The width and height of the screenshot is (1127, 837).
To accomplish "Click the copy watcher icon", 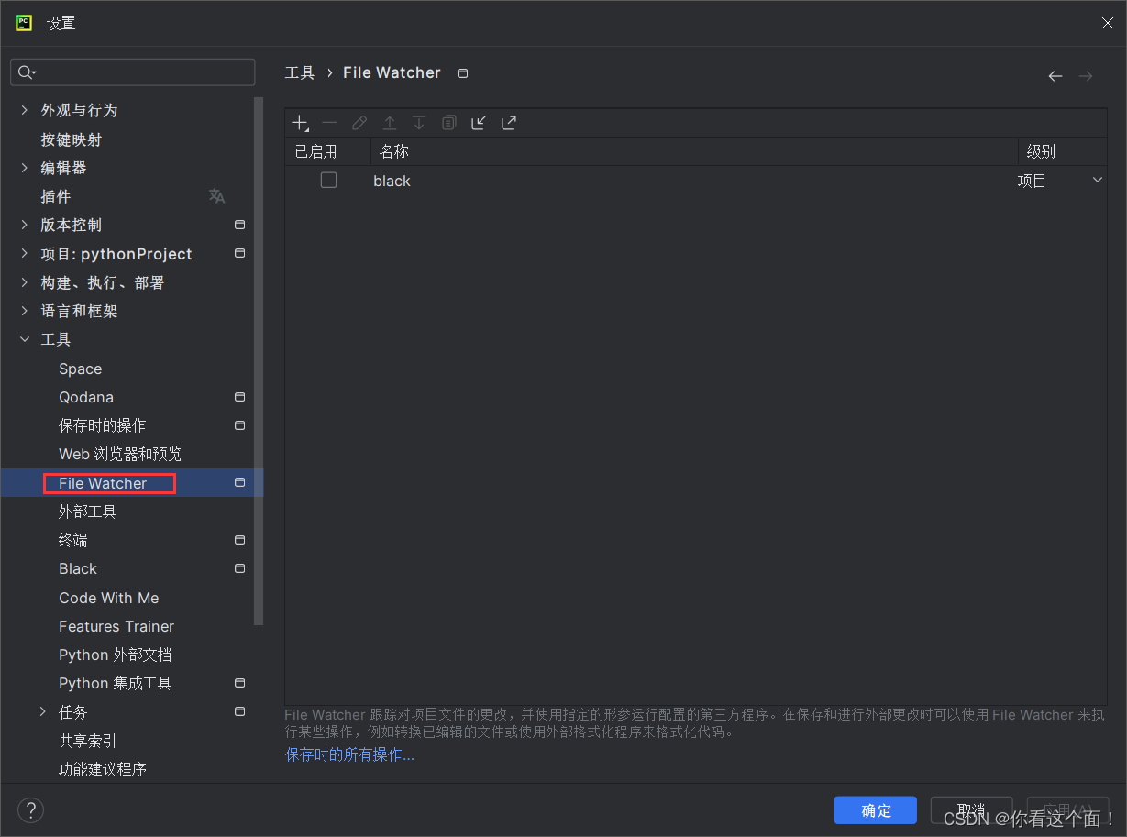I will pyautogui.click(x=448, y=123).
